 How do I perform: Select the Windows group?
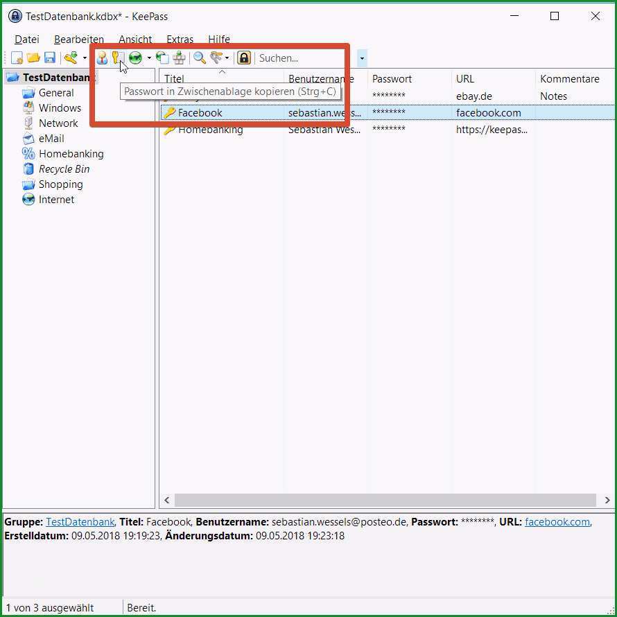click(60, 108)
